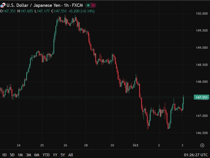Click the 26 date label on time axis
210x158 pixels.
66,145
